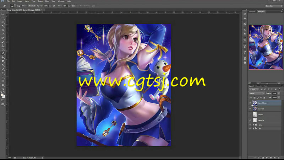Switch to the Channels tab
Screen dimensions: 284x160
[x=258, y=86]
